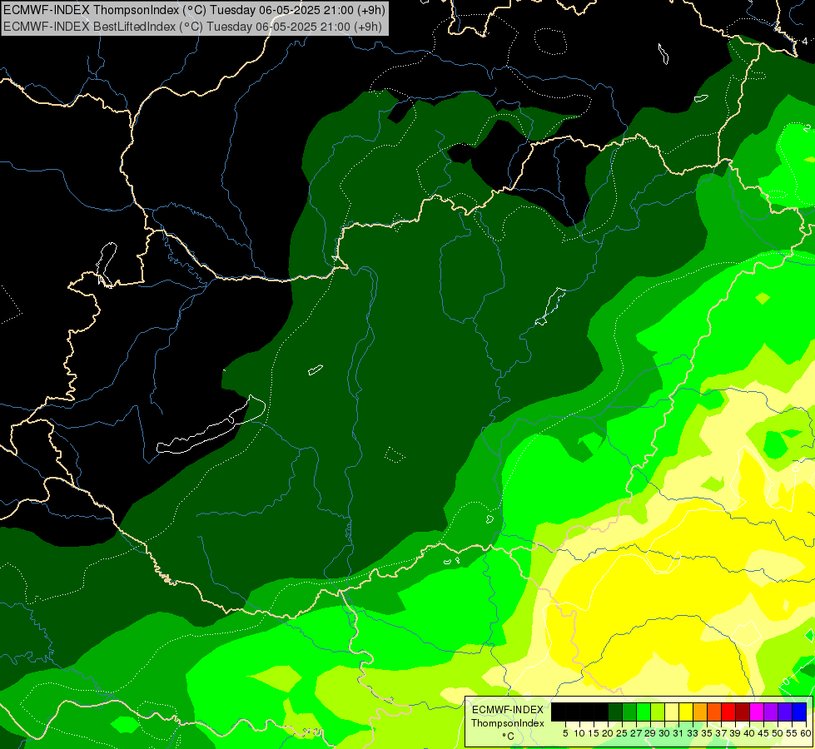The height and width of the screenshot is (749, 815).
Task: Select the red 37–39 legend swatch
Action: (728, 712)
